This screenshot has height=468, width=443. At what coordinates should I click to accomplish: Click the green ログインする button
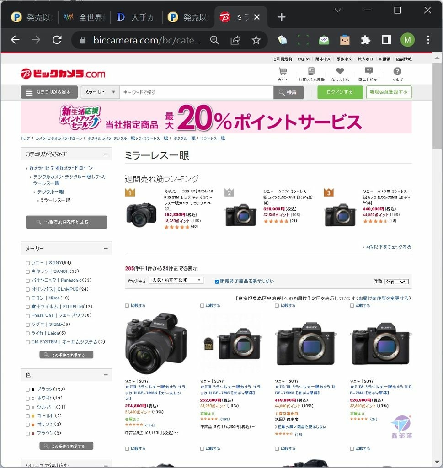340,92
